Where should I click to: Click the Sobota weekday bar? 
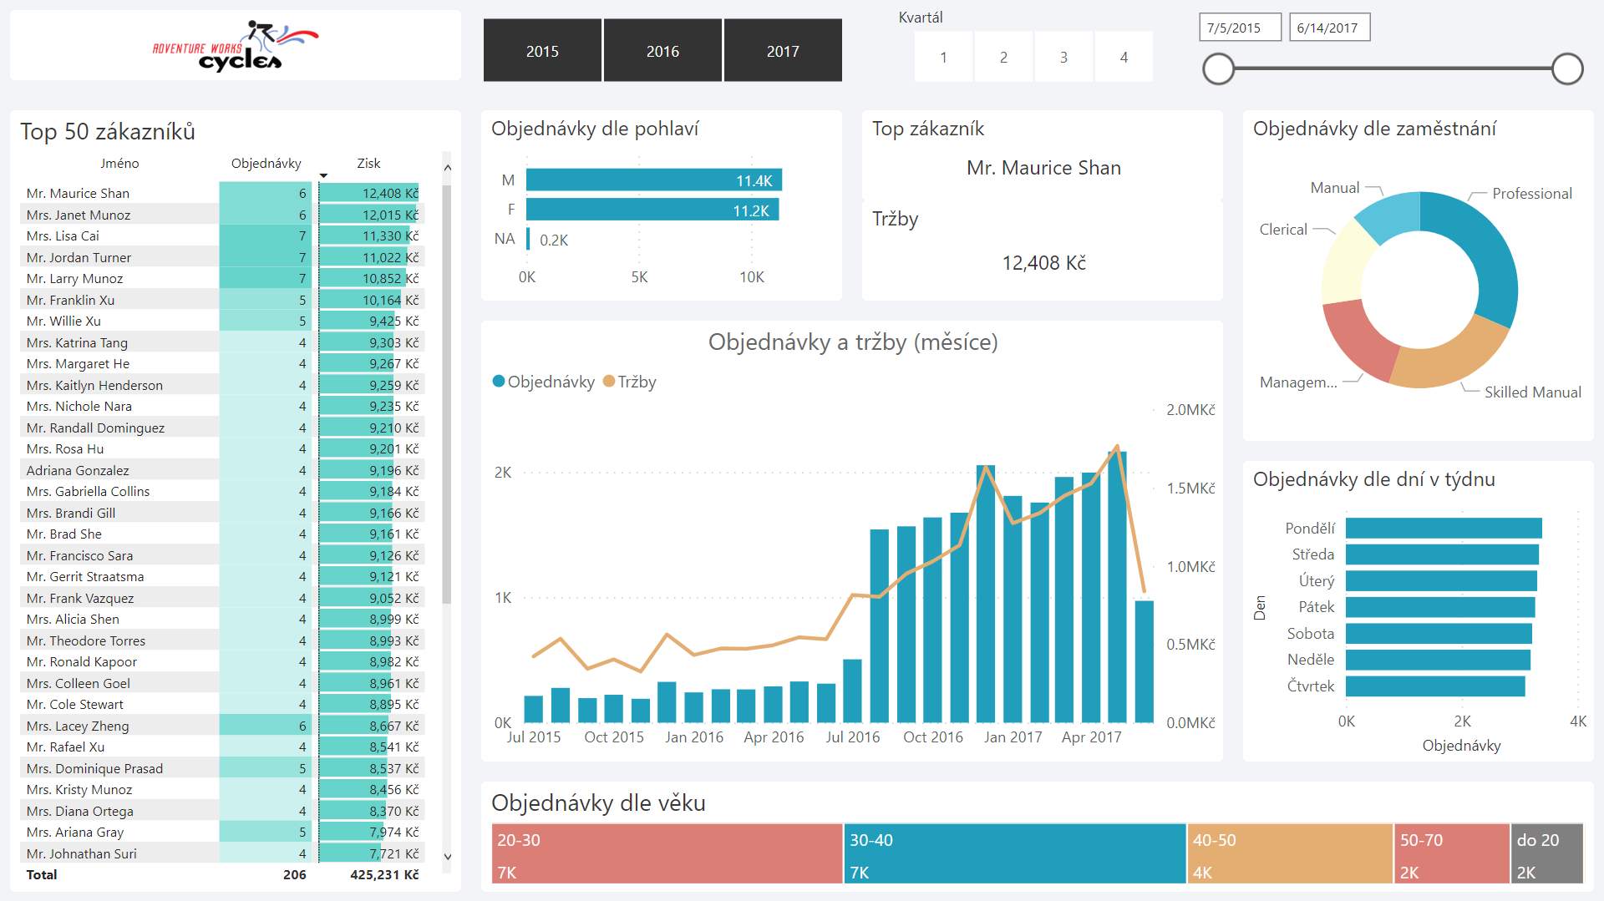pos(1439,634)
